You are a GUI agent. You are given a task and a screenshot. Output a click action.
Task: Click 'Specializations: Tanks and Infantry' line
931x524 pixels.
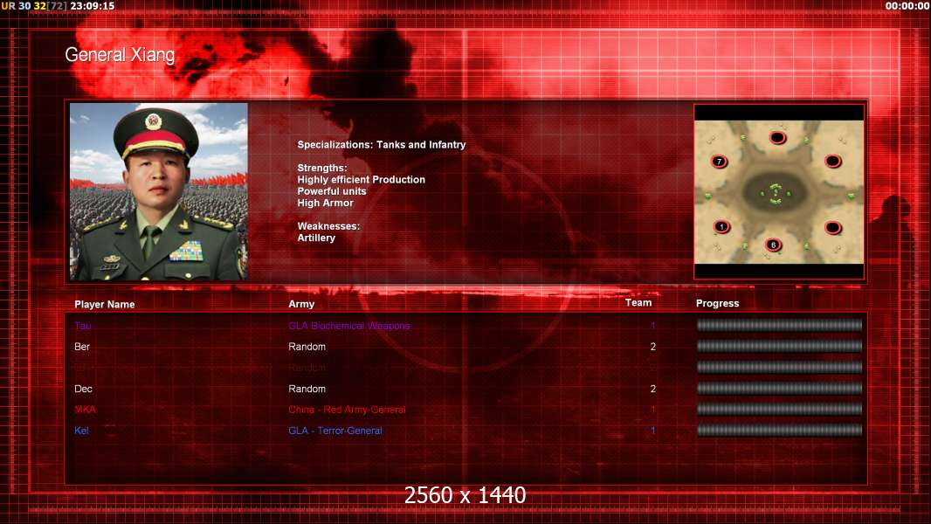(381, 145)
